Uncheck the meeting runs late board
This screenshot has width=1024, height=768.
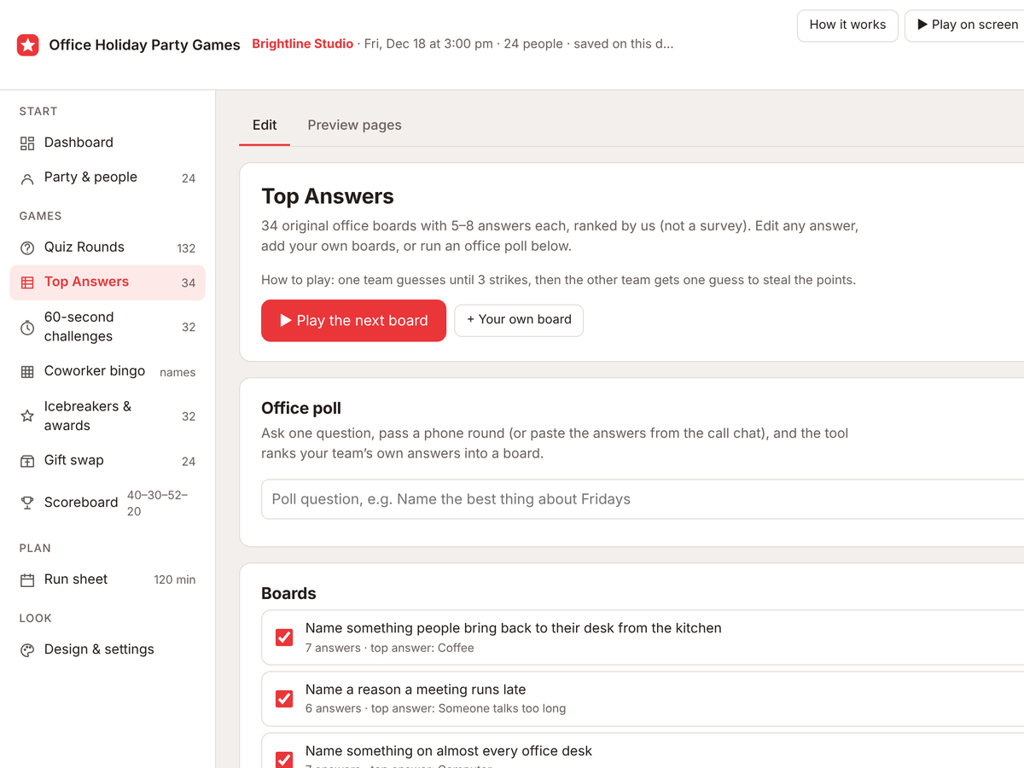[284, 699]
